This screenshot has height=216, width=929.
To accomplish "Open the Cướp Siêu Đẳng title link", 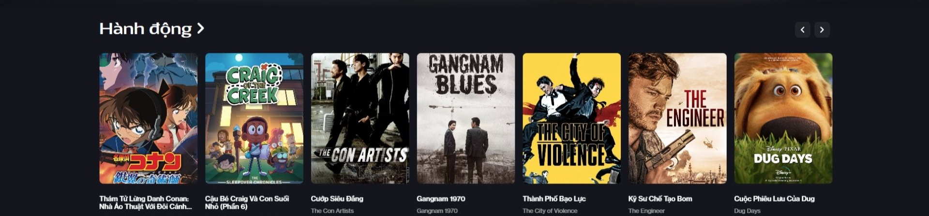I will point(337,199).
